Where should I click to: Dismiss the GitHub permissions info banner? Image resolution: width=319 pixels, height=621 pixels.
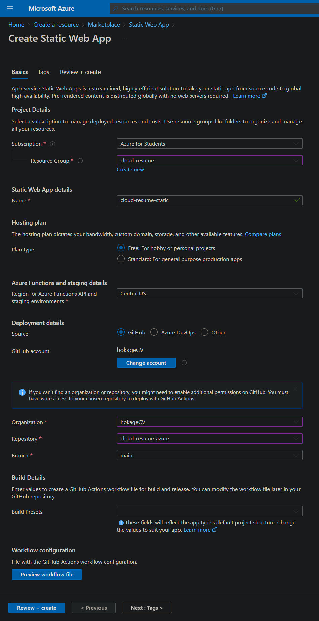[x=295, y=389]
